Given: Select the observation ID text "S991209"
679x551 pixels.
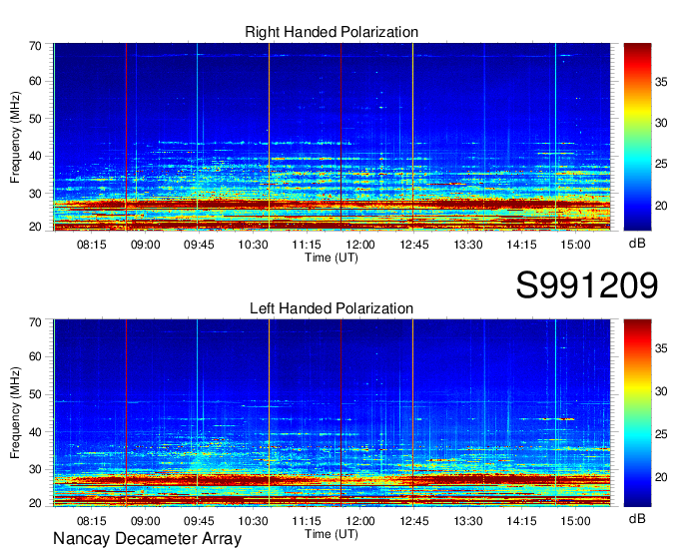Looking at the screenshot, I should 587,285.
